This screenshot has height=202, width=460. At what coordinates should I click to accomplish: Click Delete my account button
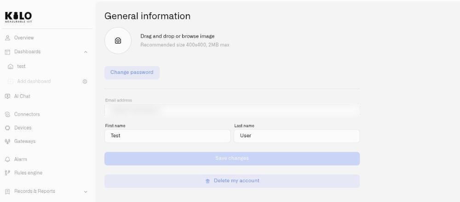click(x=232, y=181)
